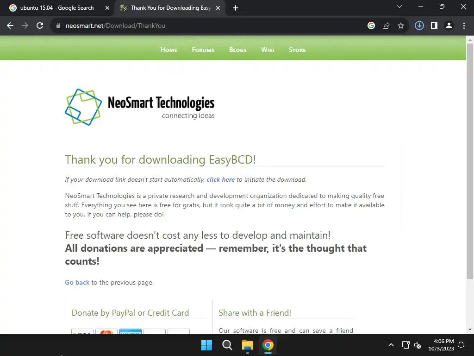Open the Windows Start menu
This screenshot has width=474, height=356.
click(x=207, y=345)
